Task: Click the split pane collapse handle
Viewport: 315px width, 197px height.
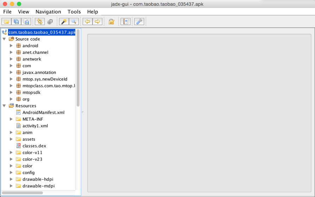Action: 83,112
